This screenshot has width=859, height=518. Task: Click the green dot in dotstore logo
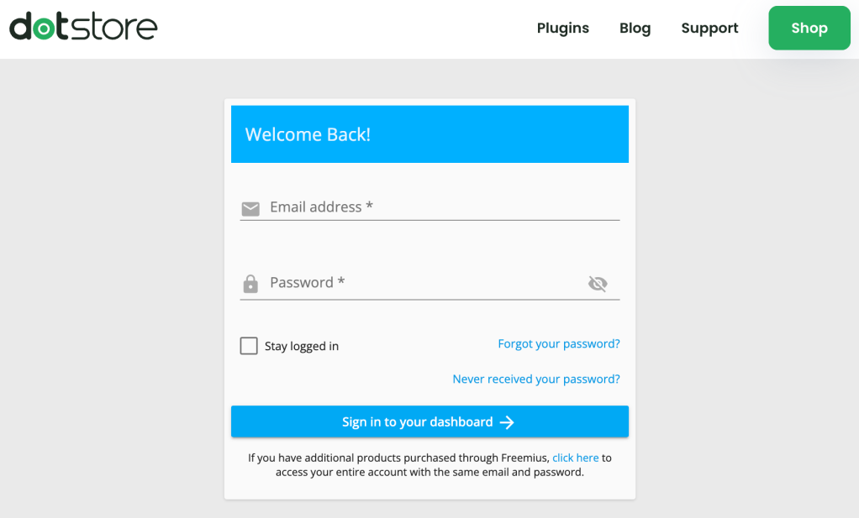[44, 29]
